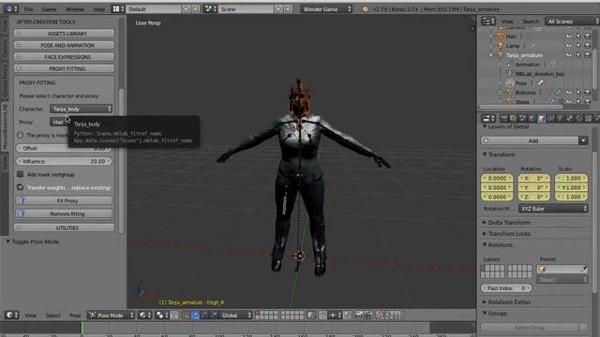Open the outliner View menu
Viewport: 600px width, 337px height.
pos(507,22)
